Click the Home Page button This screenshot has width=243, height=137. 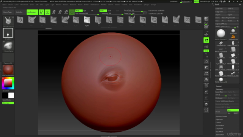coord(8,12)
